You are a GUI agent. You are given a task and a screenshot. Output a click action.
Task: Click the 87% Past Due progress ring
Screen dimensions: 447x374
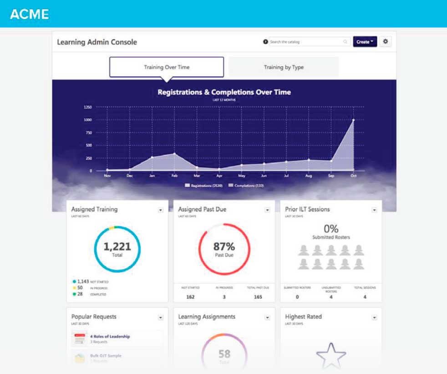pyautogui.click(x=224, y=249)
